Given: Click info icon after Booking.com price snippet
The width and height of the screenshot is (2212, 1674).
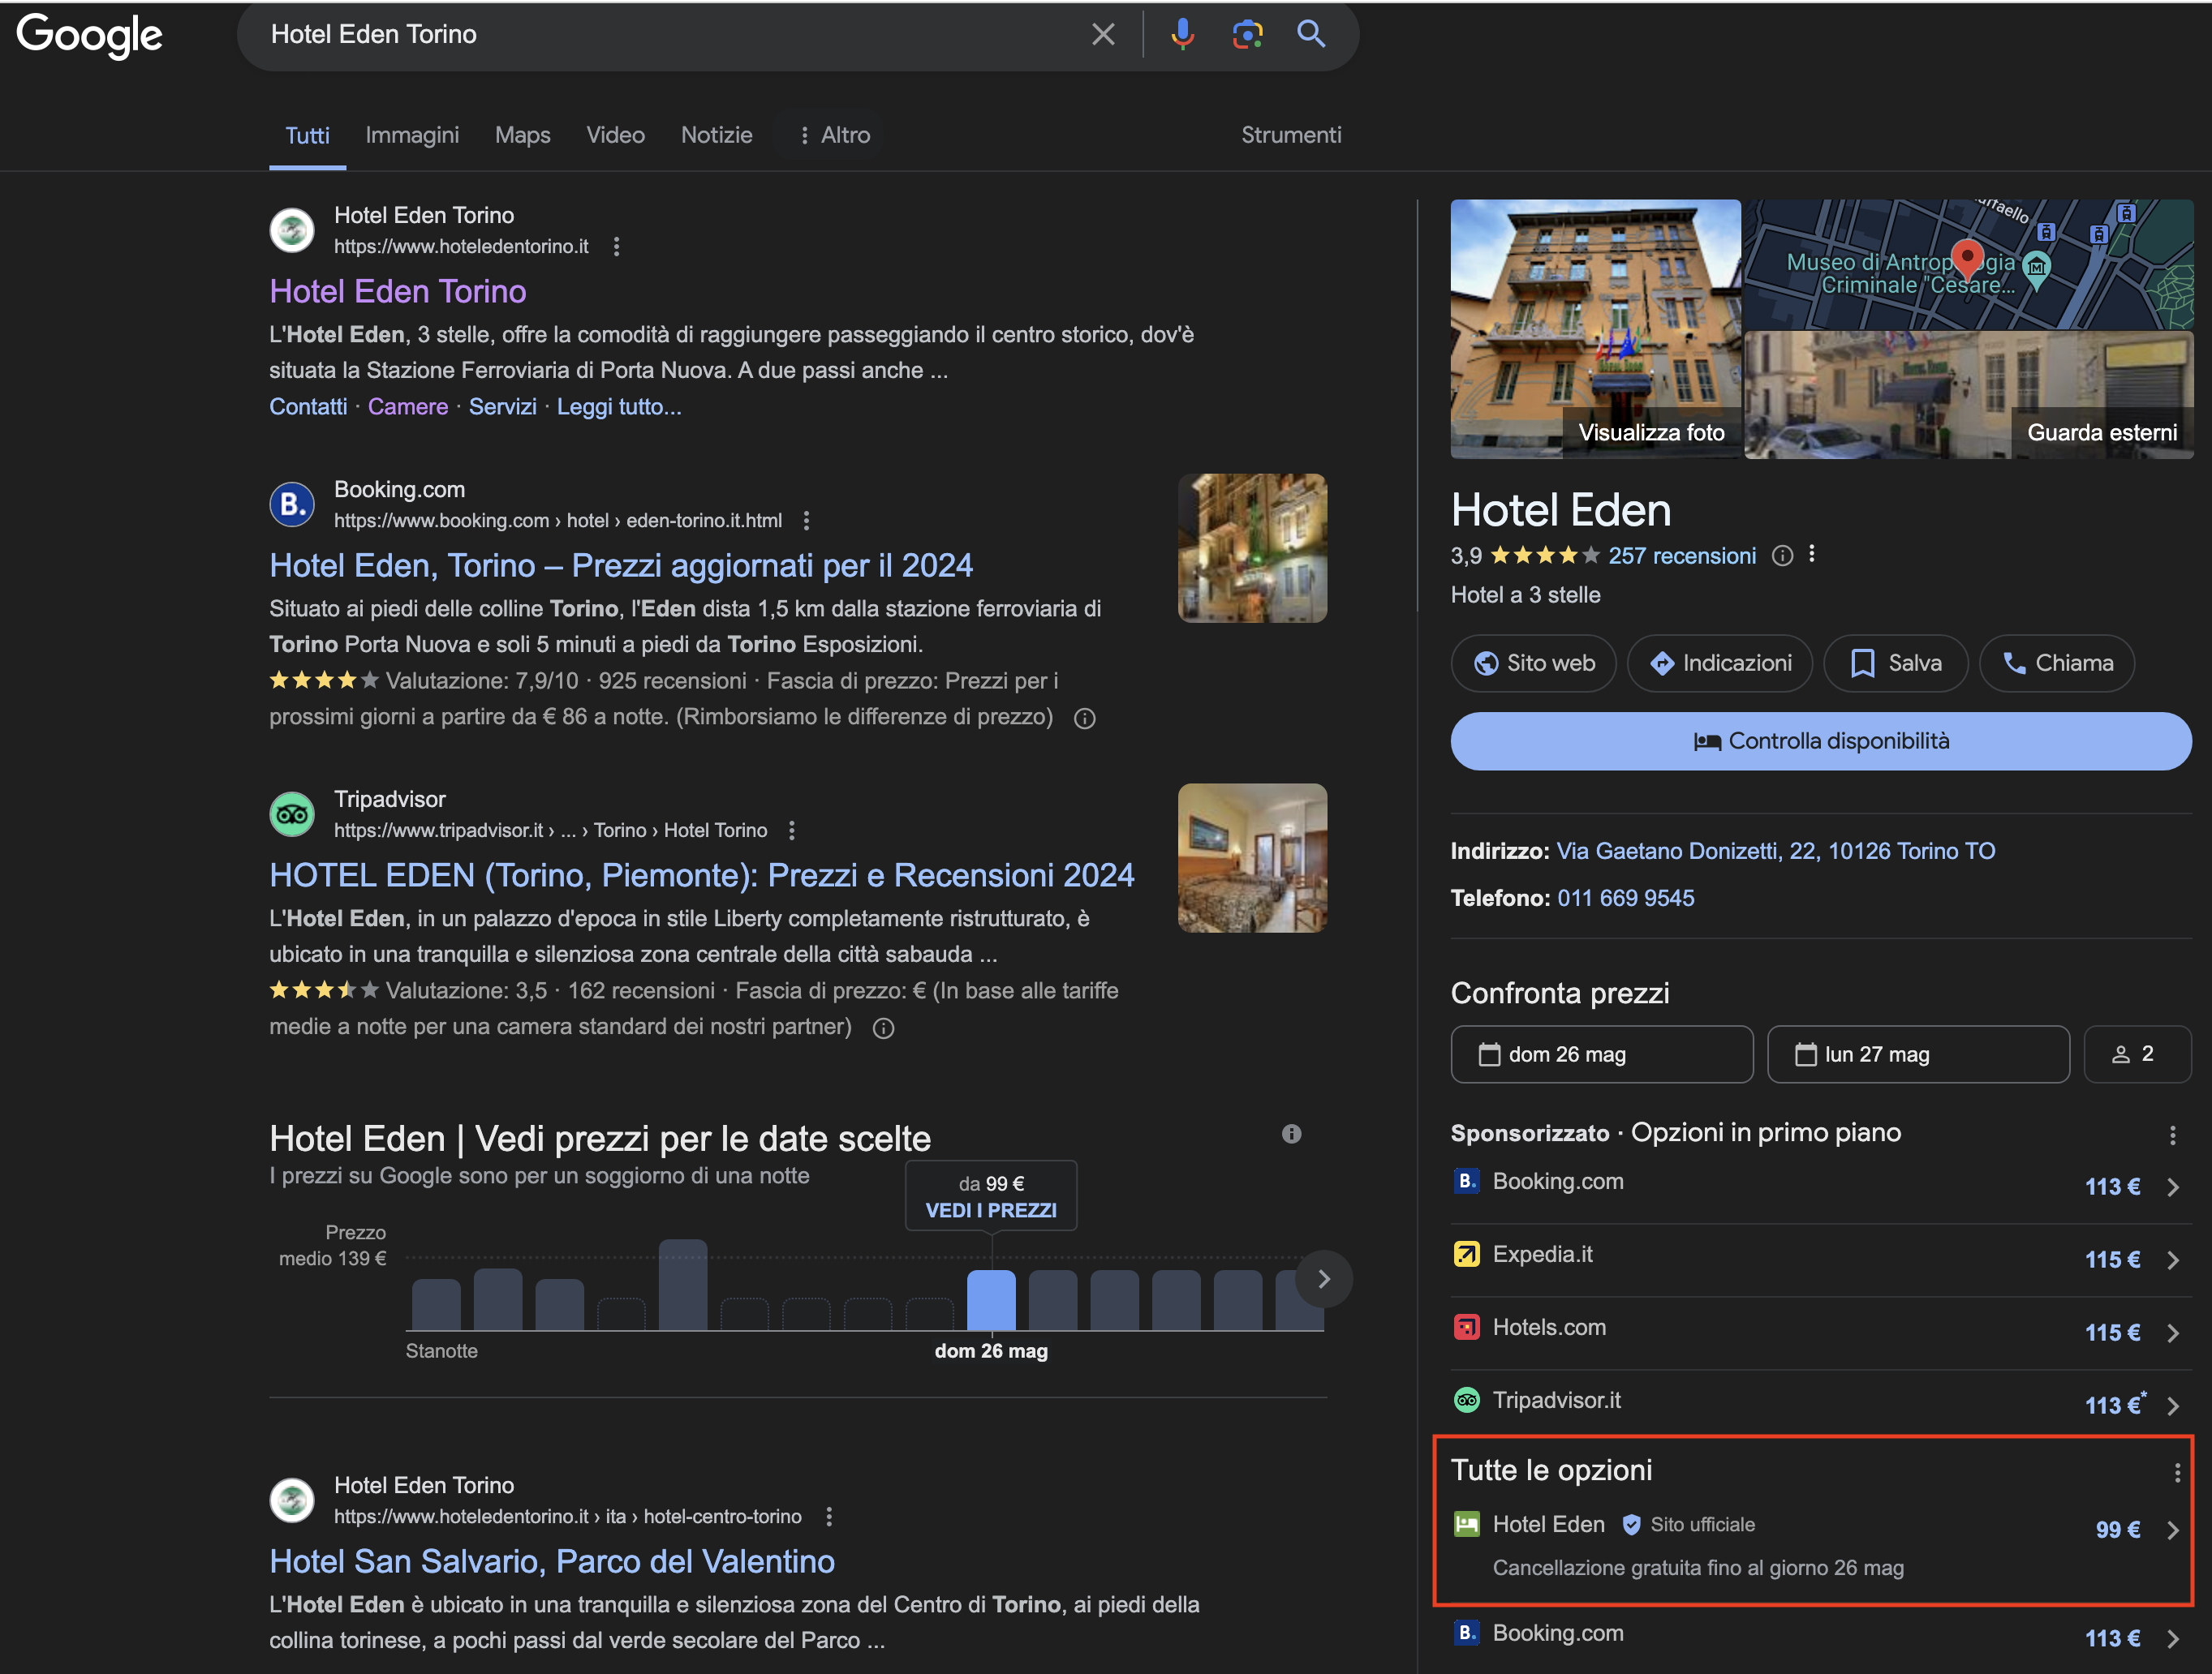Looking at the screenshot, I should [1085, 719].
